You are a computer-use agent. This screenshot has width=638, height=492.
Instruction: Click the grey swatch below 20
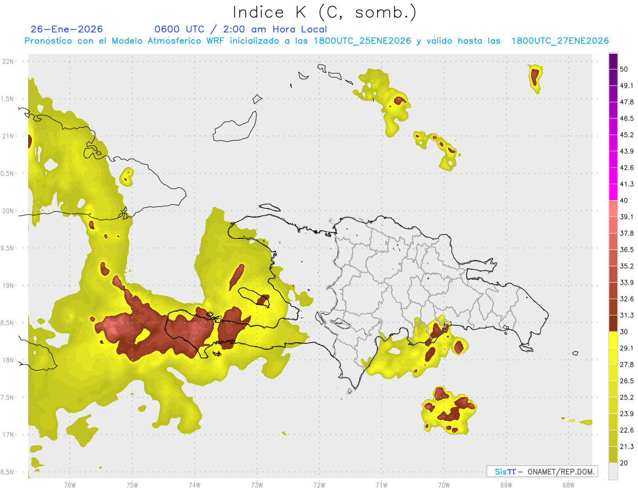point(614,471)
